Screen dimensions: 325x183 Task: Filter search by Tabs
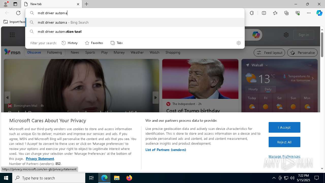tap(117, 43)
